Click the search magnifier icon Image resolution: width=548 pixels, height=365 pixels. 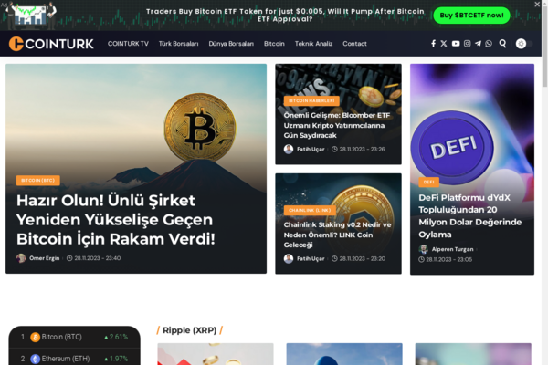pyautogui.click(x=502, y=44)
